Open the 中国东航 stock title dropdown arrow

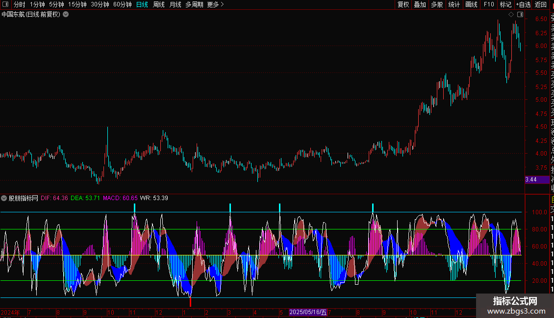66,15
